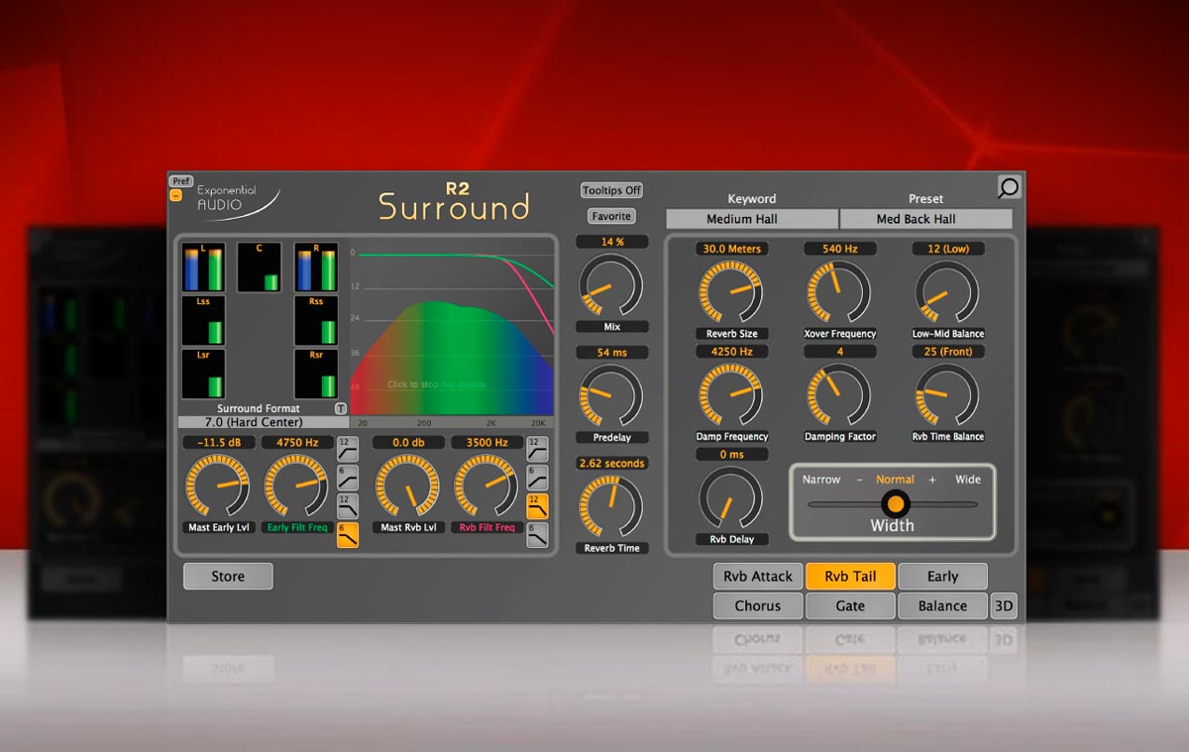Click the 14 % mix value field
Viewport: 1189px width, 752px height.
click(x=611, y=242)
